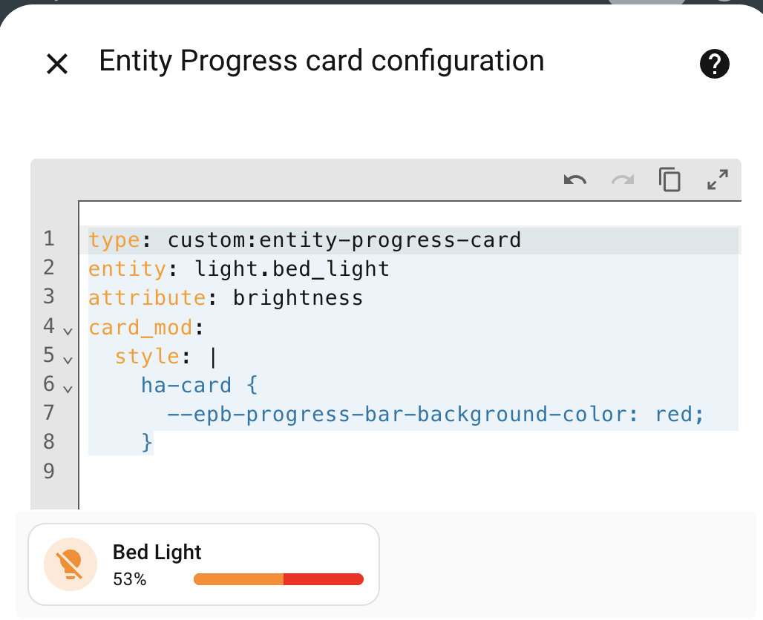This screenshot has height=620, width=763.
Task: Place cursor on the type line
Action: [304, 240]
